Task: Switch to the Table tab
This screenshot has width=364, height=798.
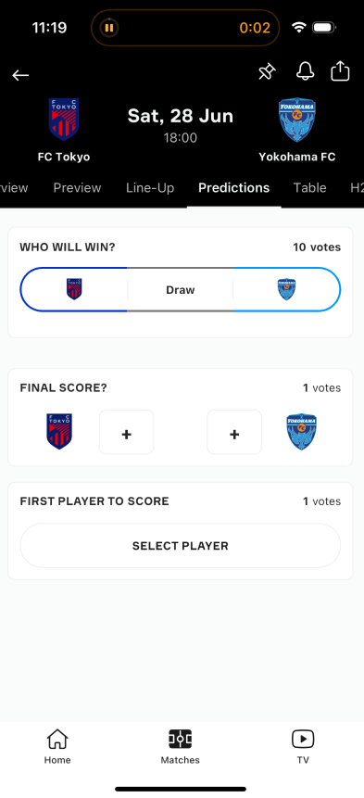Action: [x=309, y=188]
